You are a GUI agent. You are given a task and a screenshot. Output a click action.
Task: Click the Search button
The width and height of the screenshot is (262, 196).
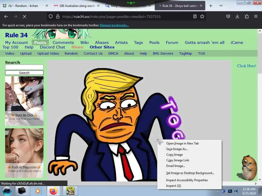(24, 73)
